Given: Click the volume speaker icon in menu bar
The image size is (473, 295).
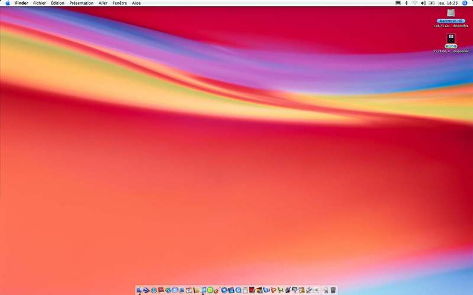Looking at the screenshot, I should (423, 3).
